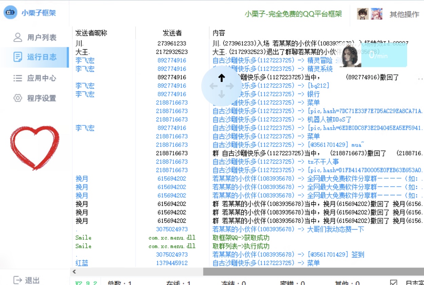The image size is (424, 285).
Task: Click the dark-haired boy avatar icon
Action: click(363, 14)
